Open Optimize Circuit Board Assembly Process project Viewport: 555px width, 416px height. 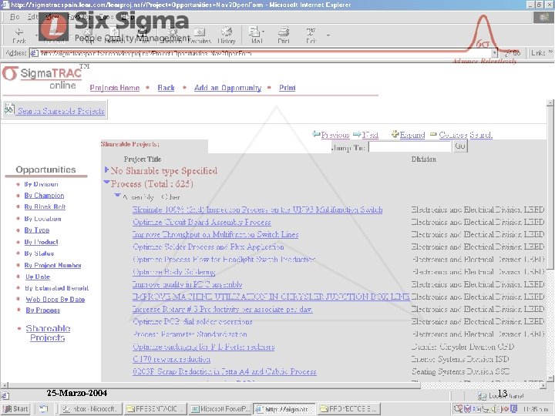(202, 222)
